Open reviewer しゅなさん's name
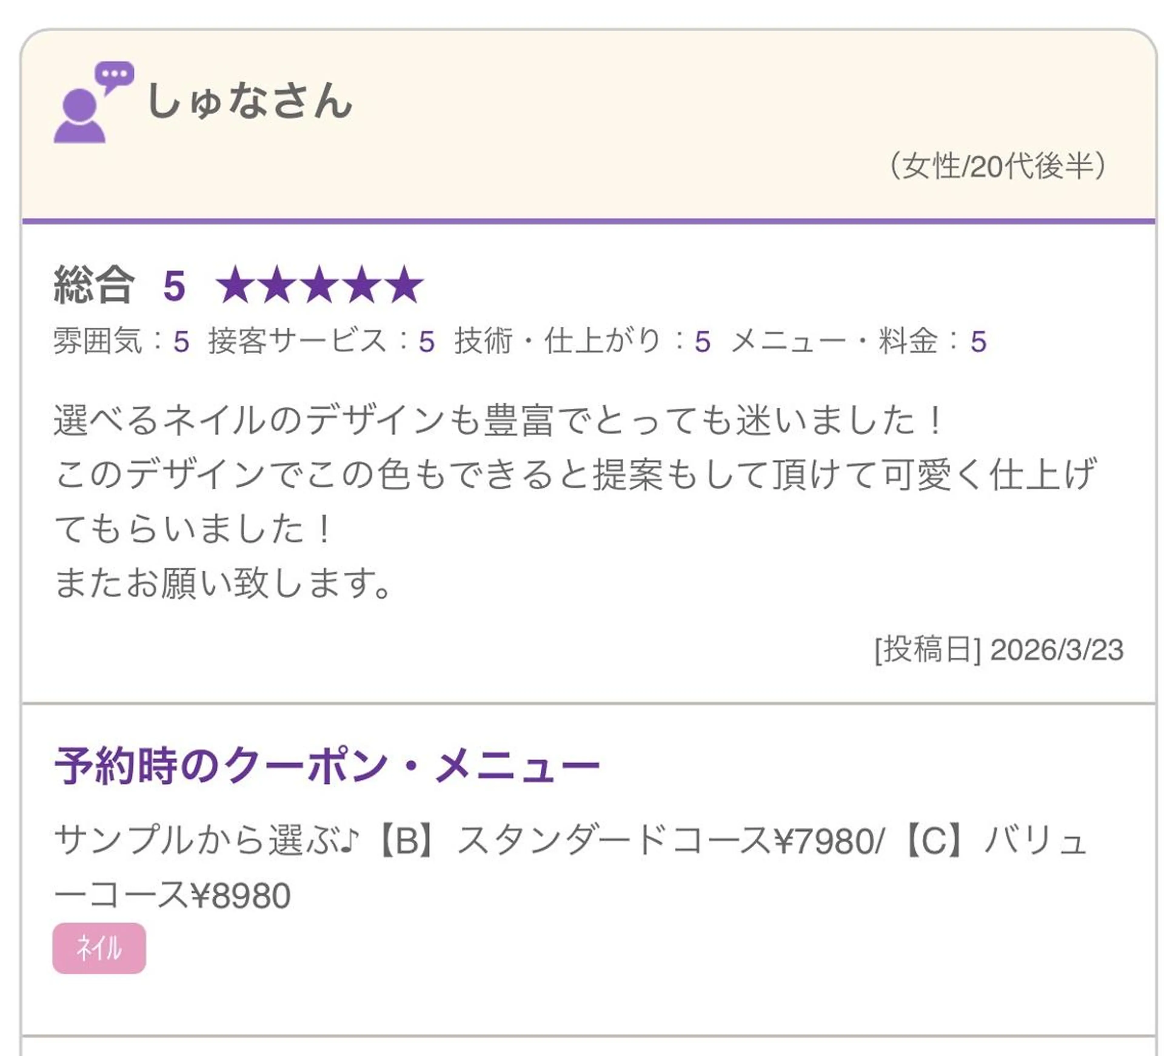The image size is (1164, 1056). tap(249, 102)
